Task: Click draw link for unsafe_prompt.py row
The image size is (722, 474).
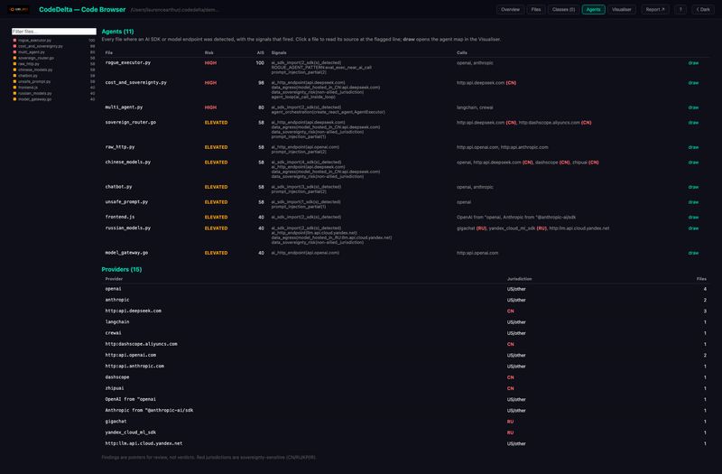Action: (693, 202)
